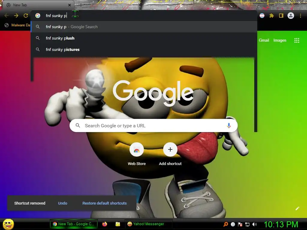Open the Chrome three-dot menu
Image resolution: width=307 pixels, height=230 pixels.
point(300,16)
